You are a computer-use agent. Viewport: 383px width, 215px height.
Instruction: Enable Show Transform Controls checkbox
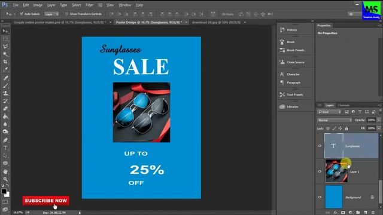[x=66, y=14]
